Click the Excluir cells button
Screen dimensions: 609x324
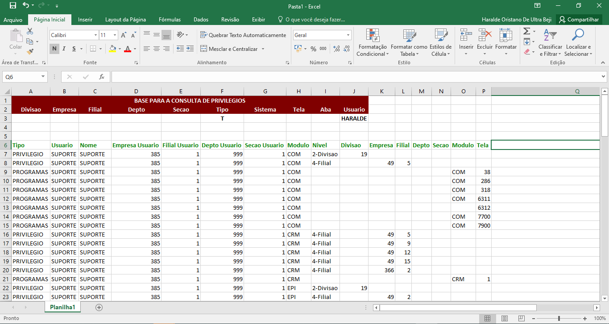click(x=485, y=43)
